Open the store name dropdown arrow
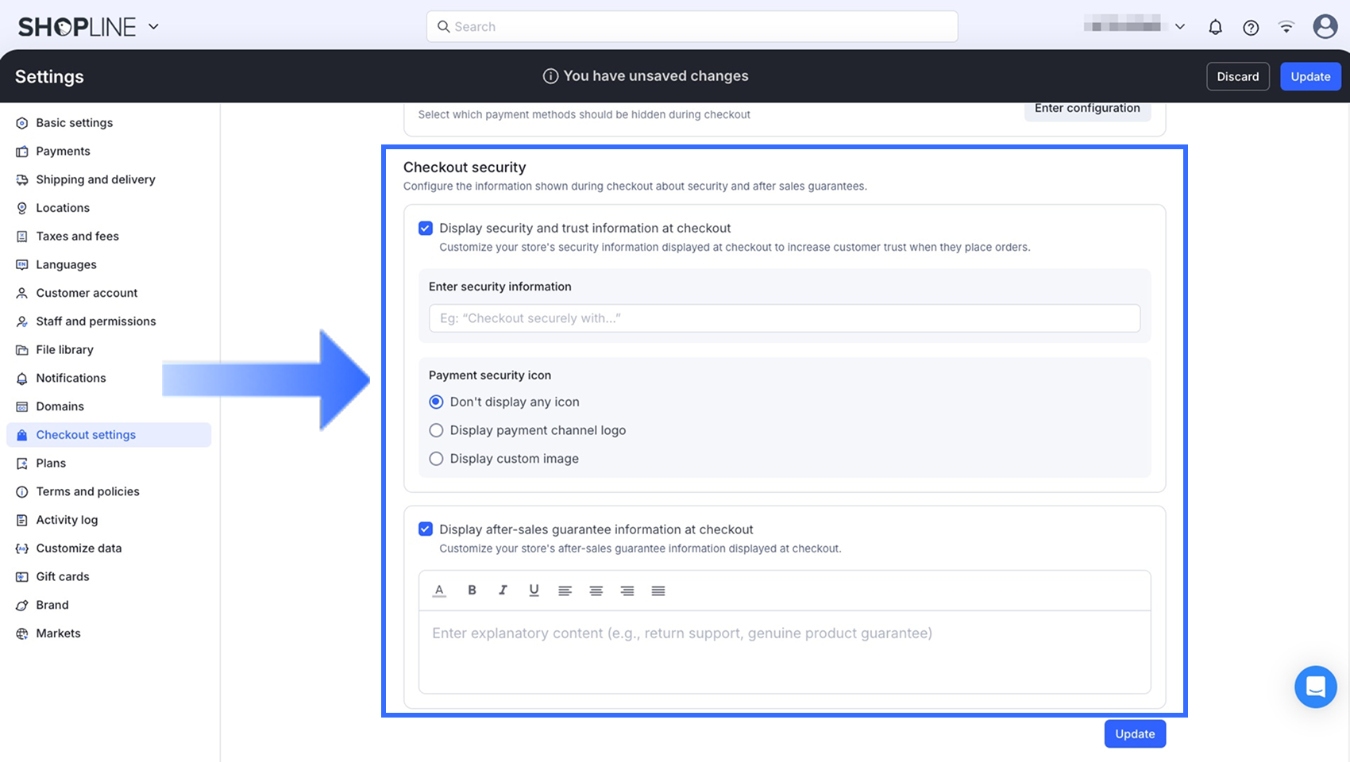Image resolution: width=1350 pixels, height=762 pixels. (x=1180, y=27)
